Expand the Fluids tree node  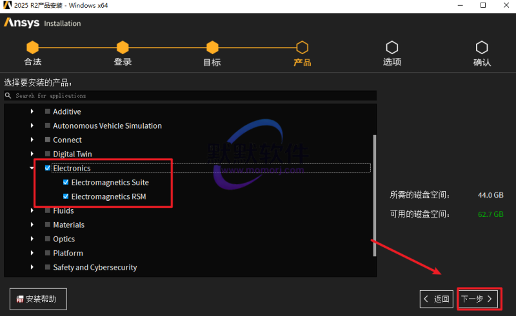[32, 211]
